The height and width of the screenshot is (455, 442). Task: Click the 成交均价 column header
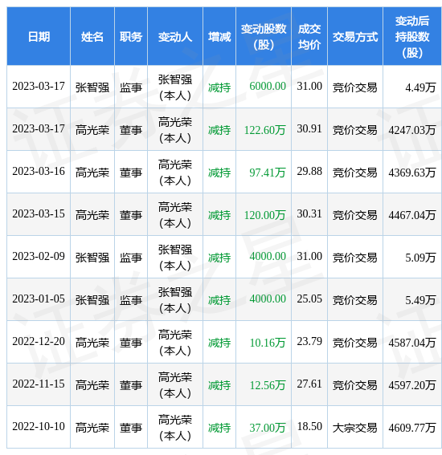tap(309, 37)
